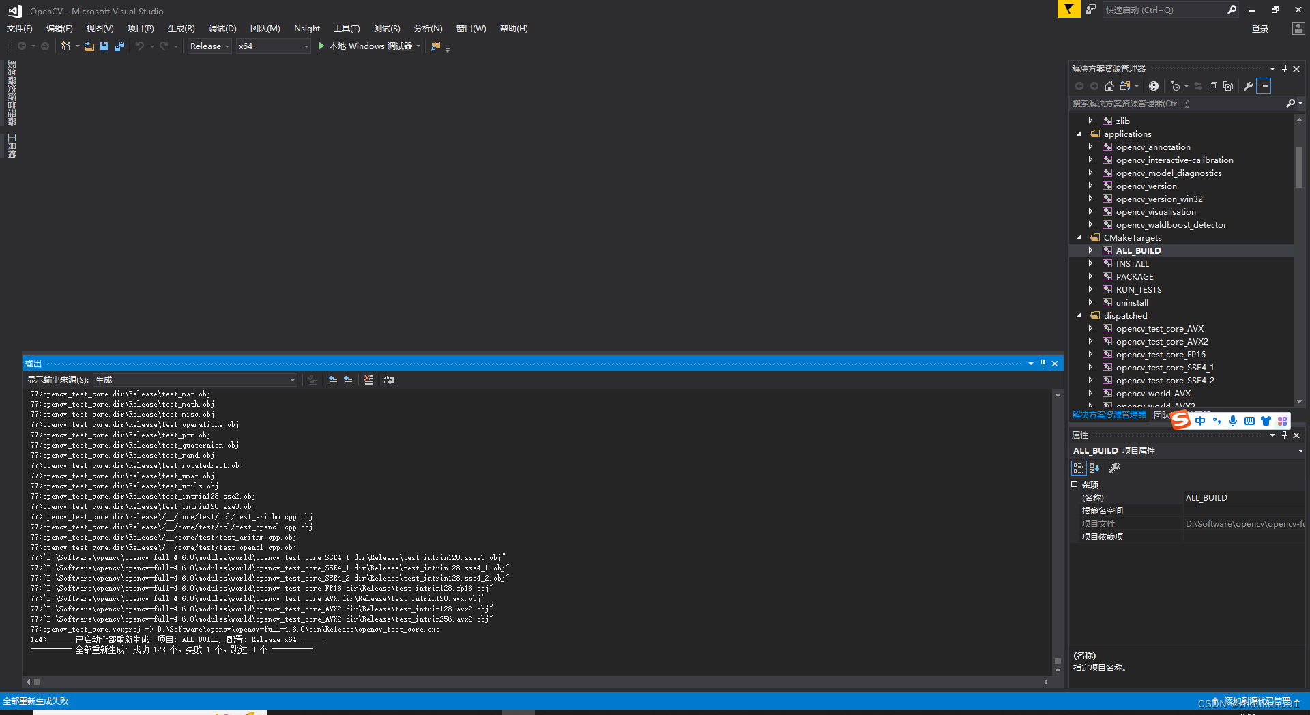Viewport: 1310px width, 715px height.
Task: Open the 生成(B) build menu
Action: (x=181, y=28)
